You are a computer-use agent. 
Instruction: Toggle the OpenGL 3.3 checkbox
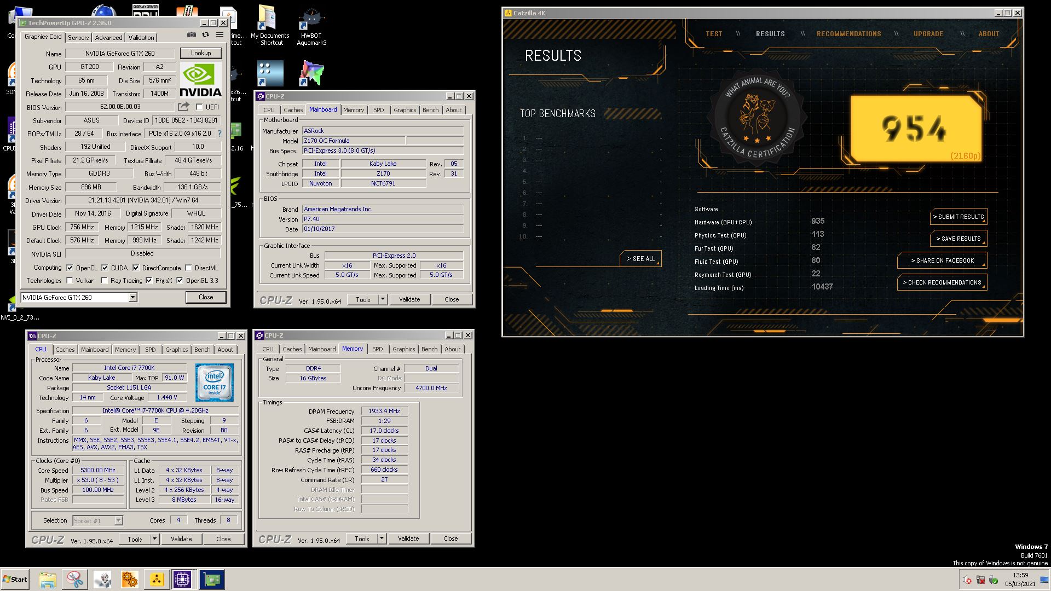pyautogui.click(x=180, y=280)
